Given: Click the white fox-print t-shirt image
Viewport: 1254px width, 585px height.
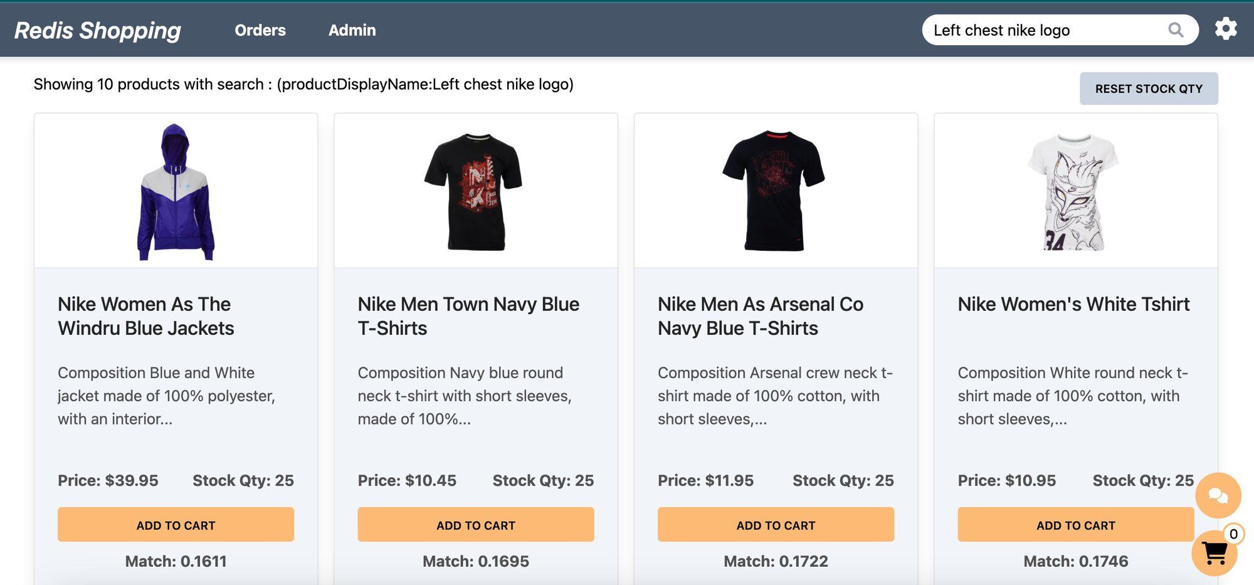Looking at the screenshot, I should [1074, 192].
